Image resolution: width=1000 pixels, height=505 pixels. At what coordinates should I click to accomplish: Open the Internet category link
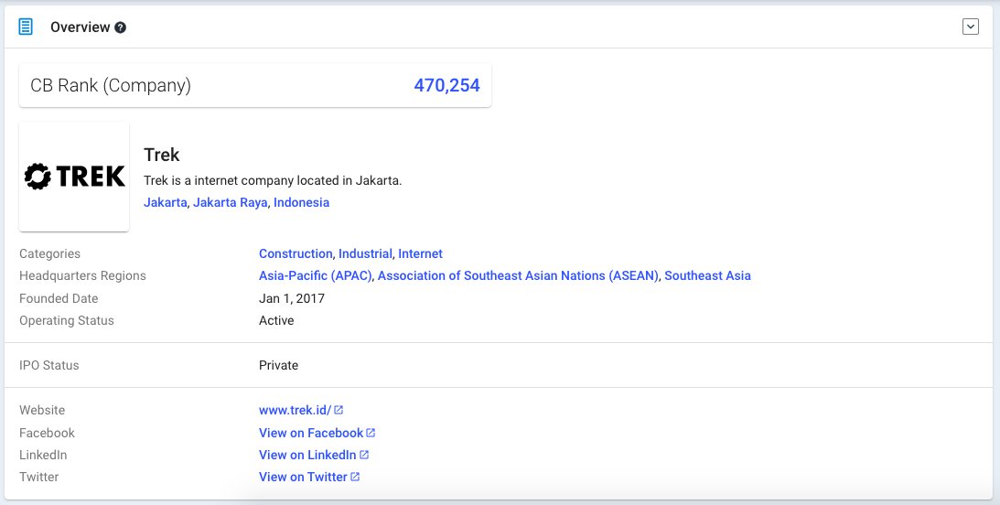click(420, 253)
